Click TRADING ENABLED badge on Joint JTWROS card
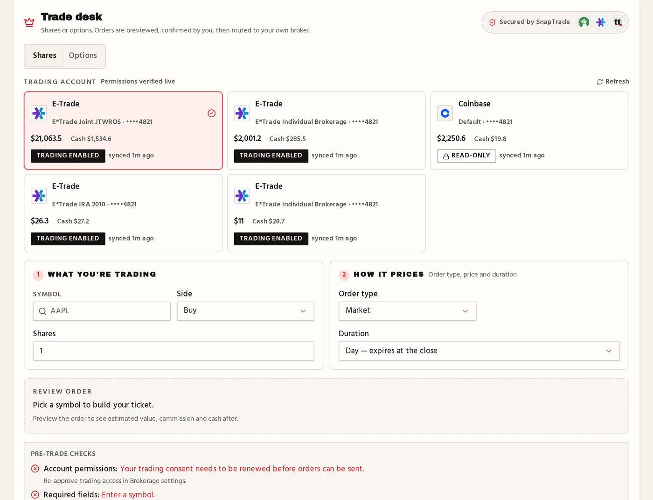 [x=68, y=156]
